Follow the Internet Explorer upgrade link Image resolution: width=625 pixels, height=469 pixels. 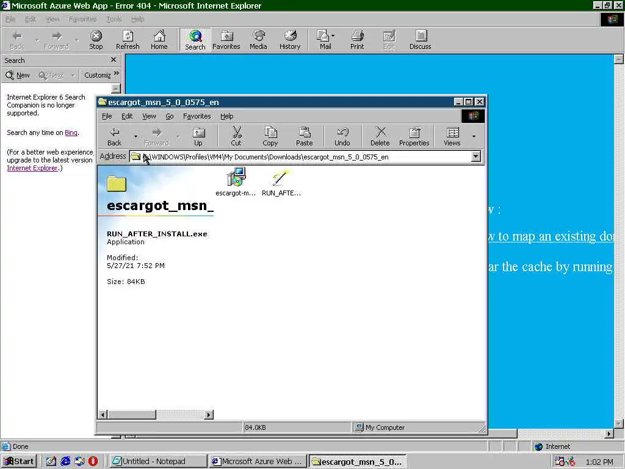point(32,168)
